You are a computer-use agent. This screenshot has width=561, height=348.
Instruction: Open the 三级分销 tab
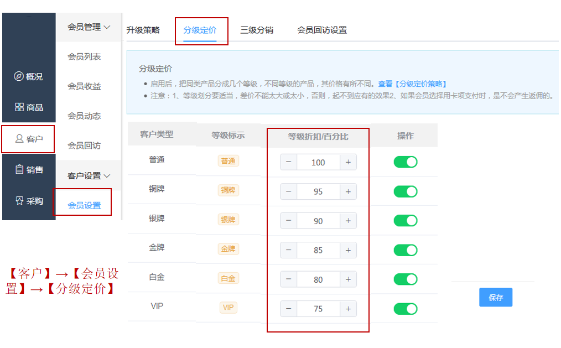click(x=257, y=30)
